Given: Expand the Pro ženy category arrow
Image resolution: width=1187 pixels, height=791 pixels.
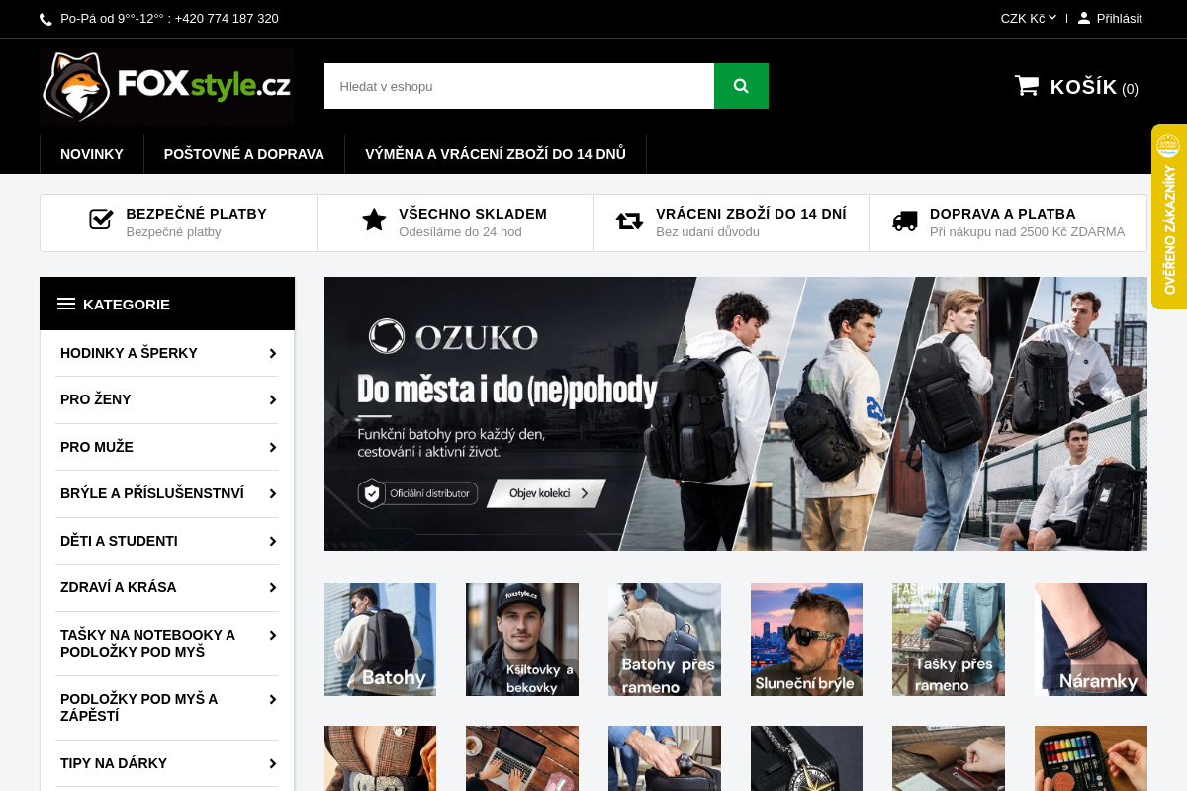Looking at the screenshot, I should [272, 400].
